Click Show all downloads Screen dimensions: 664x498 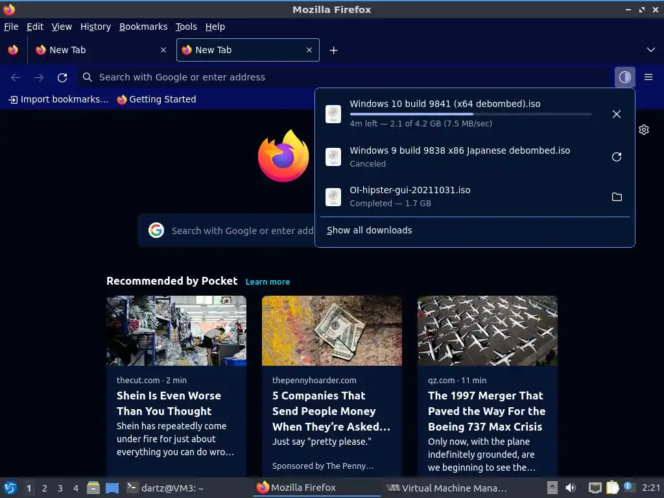369,230
